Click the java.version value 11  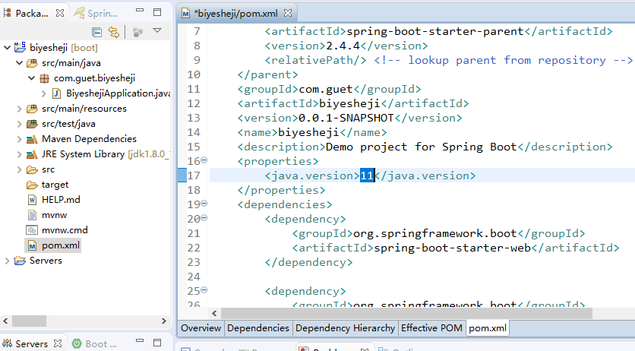click(367, 175)
